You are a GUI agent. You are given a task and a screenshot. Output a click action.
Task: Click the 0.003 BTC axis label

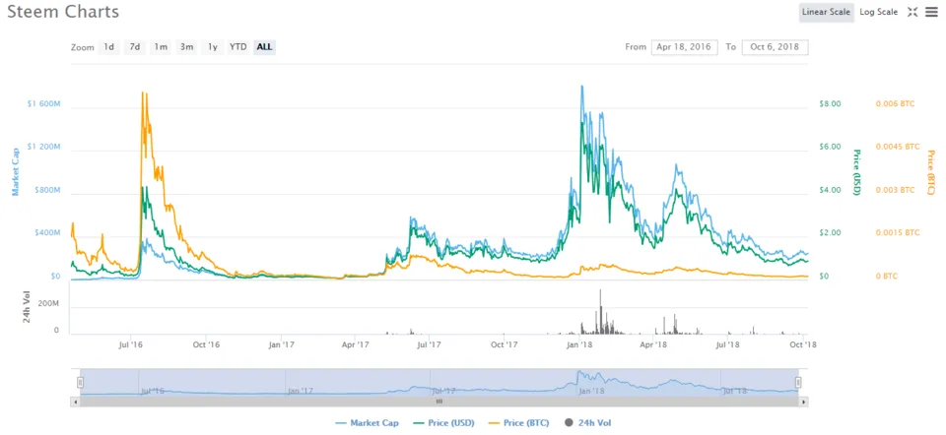point(896,190)
